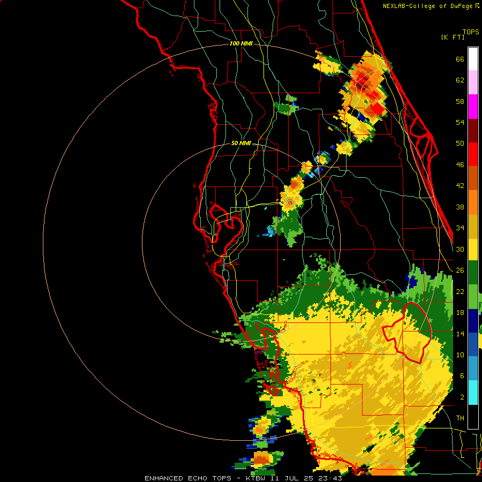Click the "50 NMI" range ring label
Viewport: 482px width, 482px height.
tap(241, 143)
